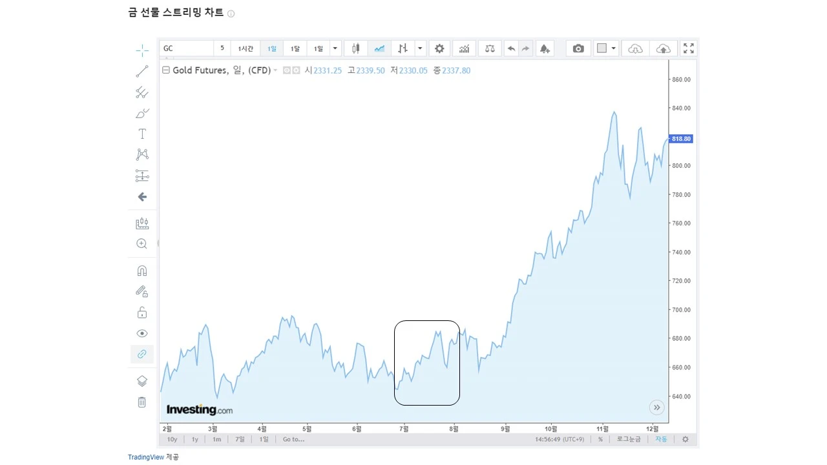Open the pitchfork drawing tools
The height and width of the screenshot is (465, 827).
(x=142, y=92)
